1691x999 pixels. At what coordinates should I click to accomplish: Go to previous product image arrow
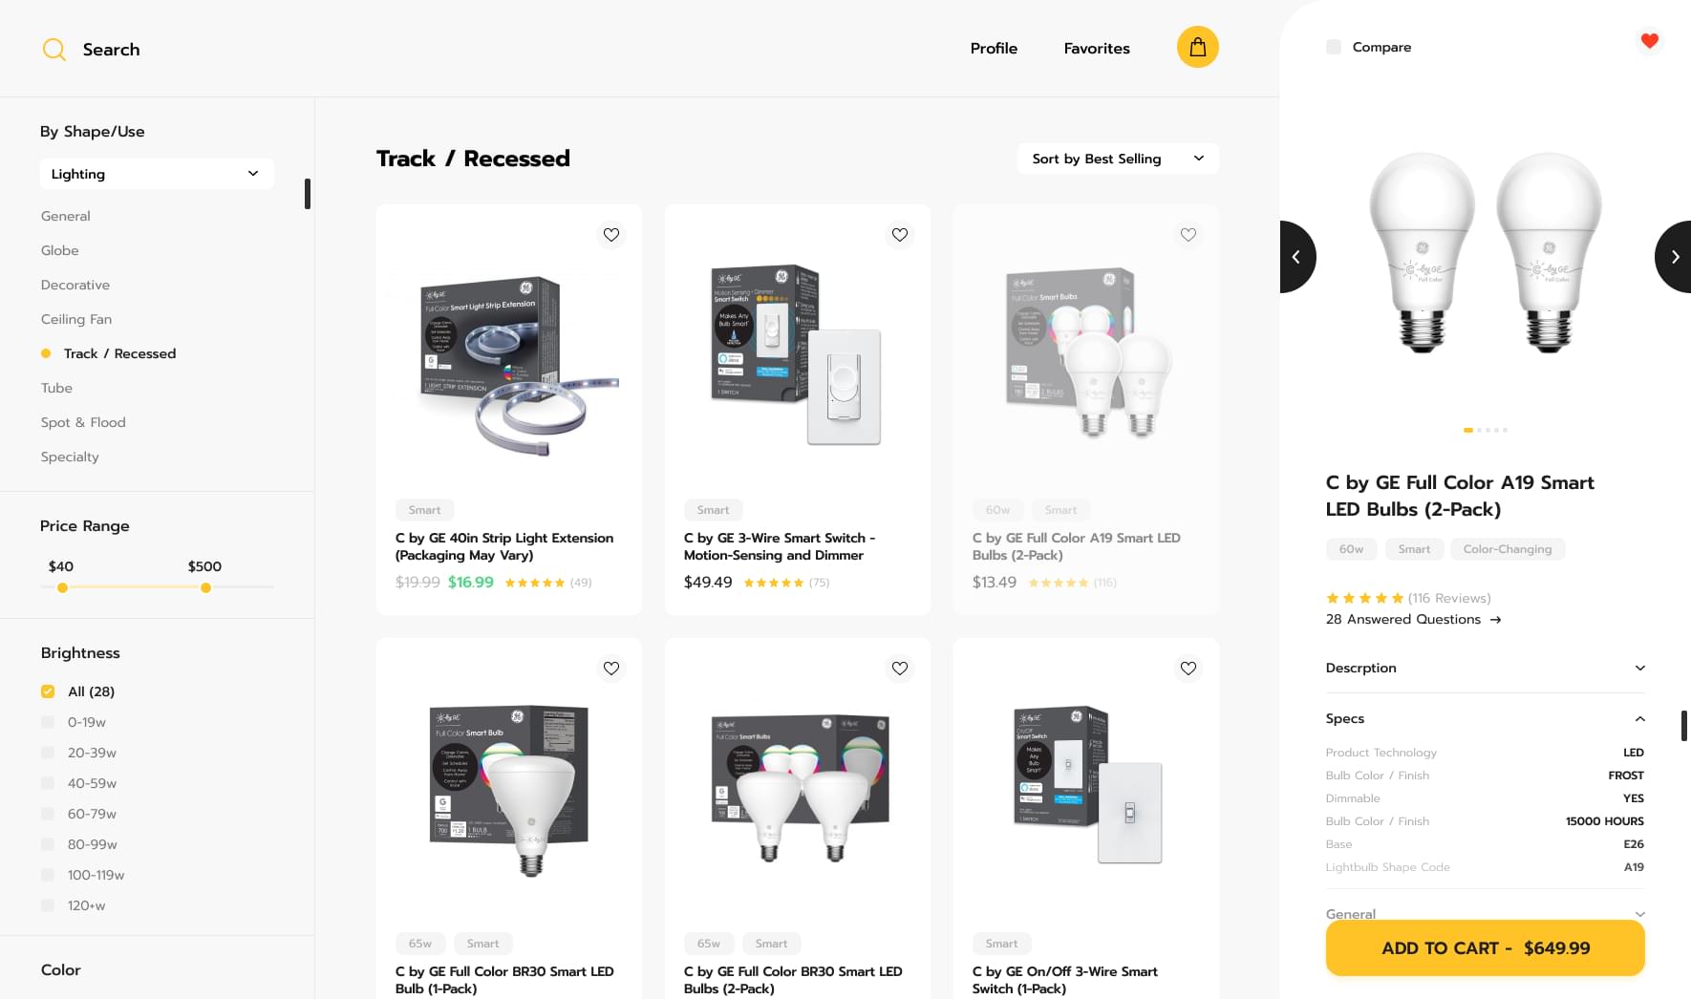pos(1297,257)
